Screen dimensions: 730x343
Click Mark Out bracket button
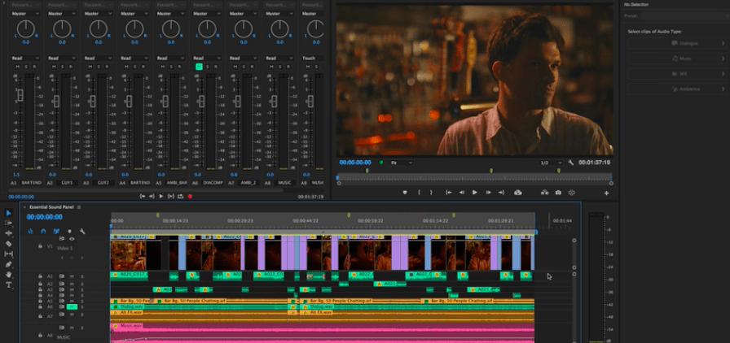(431, 193)
